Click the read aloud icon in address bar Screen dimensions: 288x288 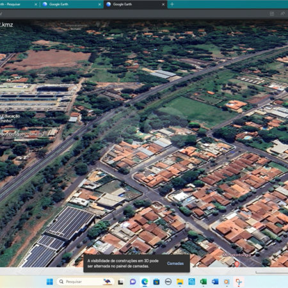pos(283,13)
